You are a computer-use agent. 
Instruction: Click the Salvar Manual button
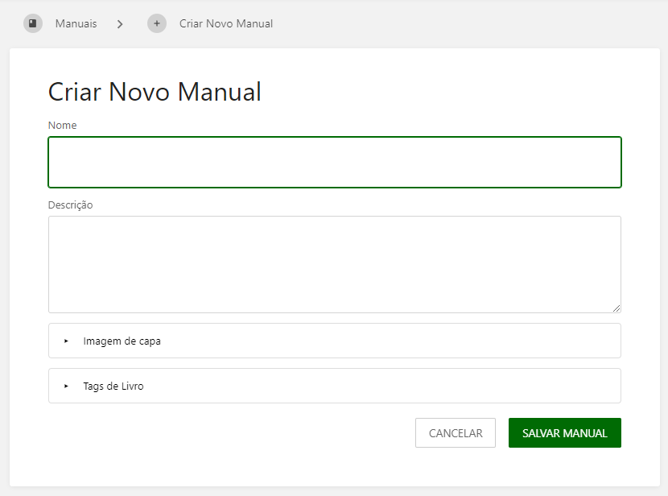565,433
